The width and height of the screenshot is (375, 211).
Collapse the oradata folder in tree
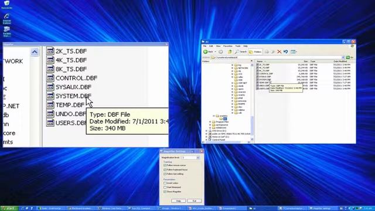(214, 116)
